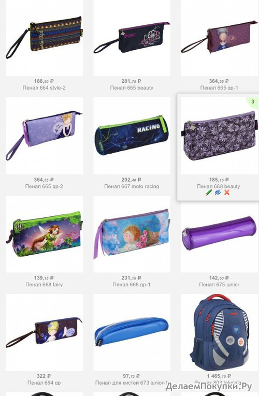
Task: Open the Пенал 664 style-2 thumbnail
Action: [44, 38]
